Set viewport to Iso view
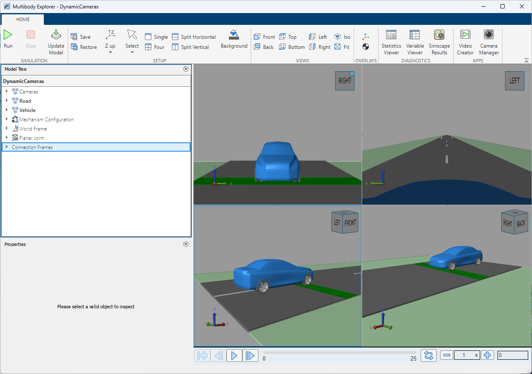 342,37
